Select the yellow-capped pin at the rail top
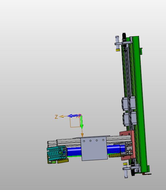This screenshot has height=190, width=166. (117, 44)
